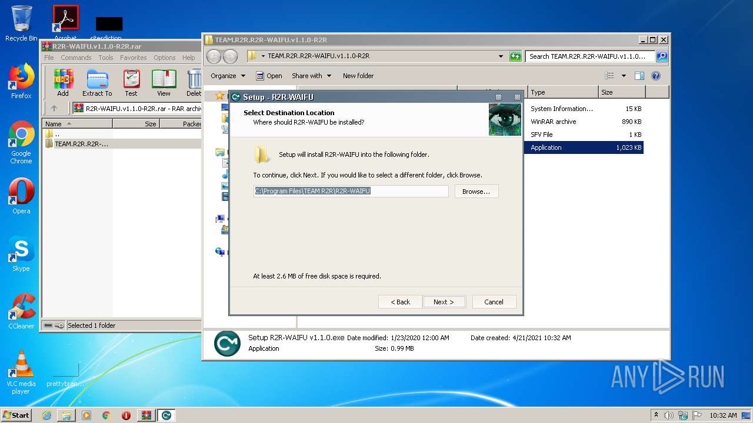Show the preview pane in Explorer
The image size is (753, 423).
[639, 76]
